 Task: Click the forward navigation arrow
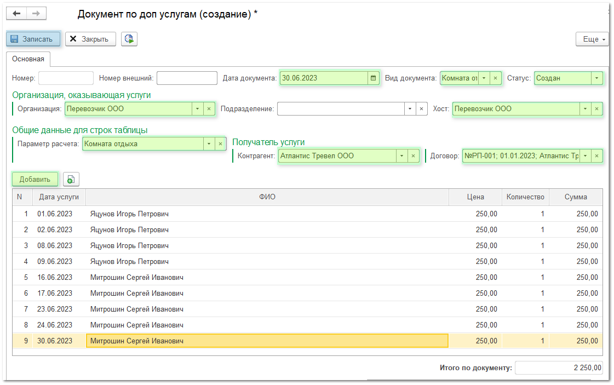tap(36, 14)
